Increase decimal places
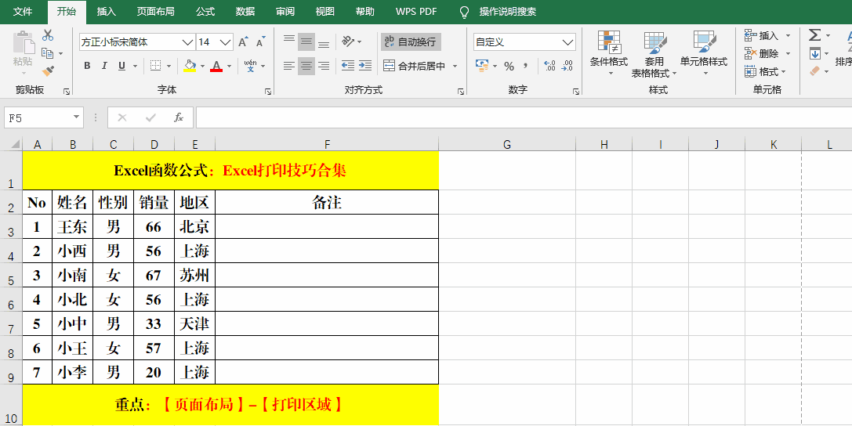Image resolution: width=852 pixels, height=426 pixels. coord(549,66)
